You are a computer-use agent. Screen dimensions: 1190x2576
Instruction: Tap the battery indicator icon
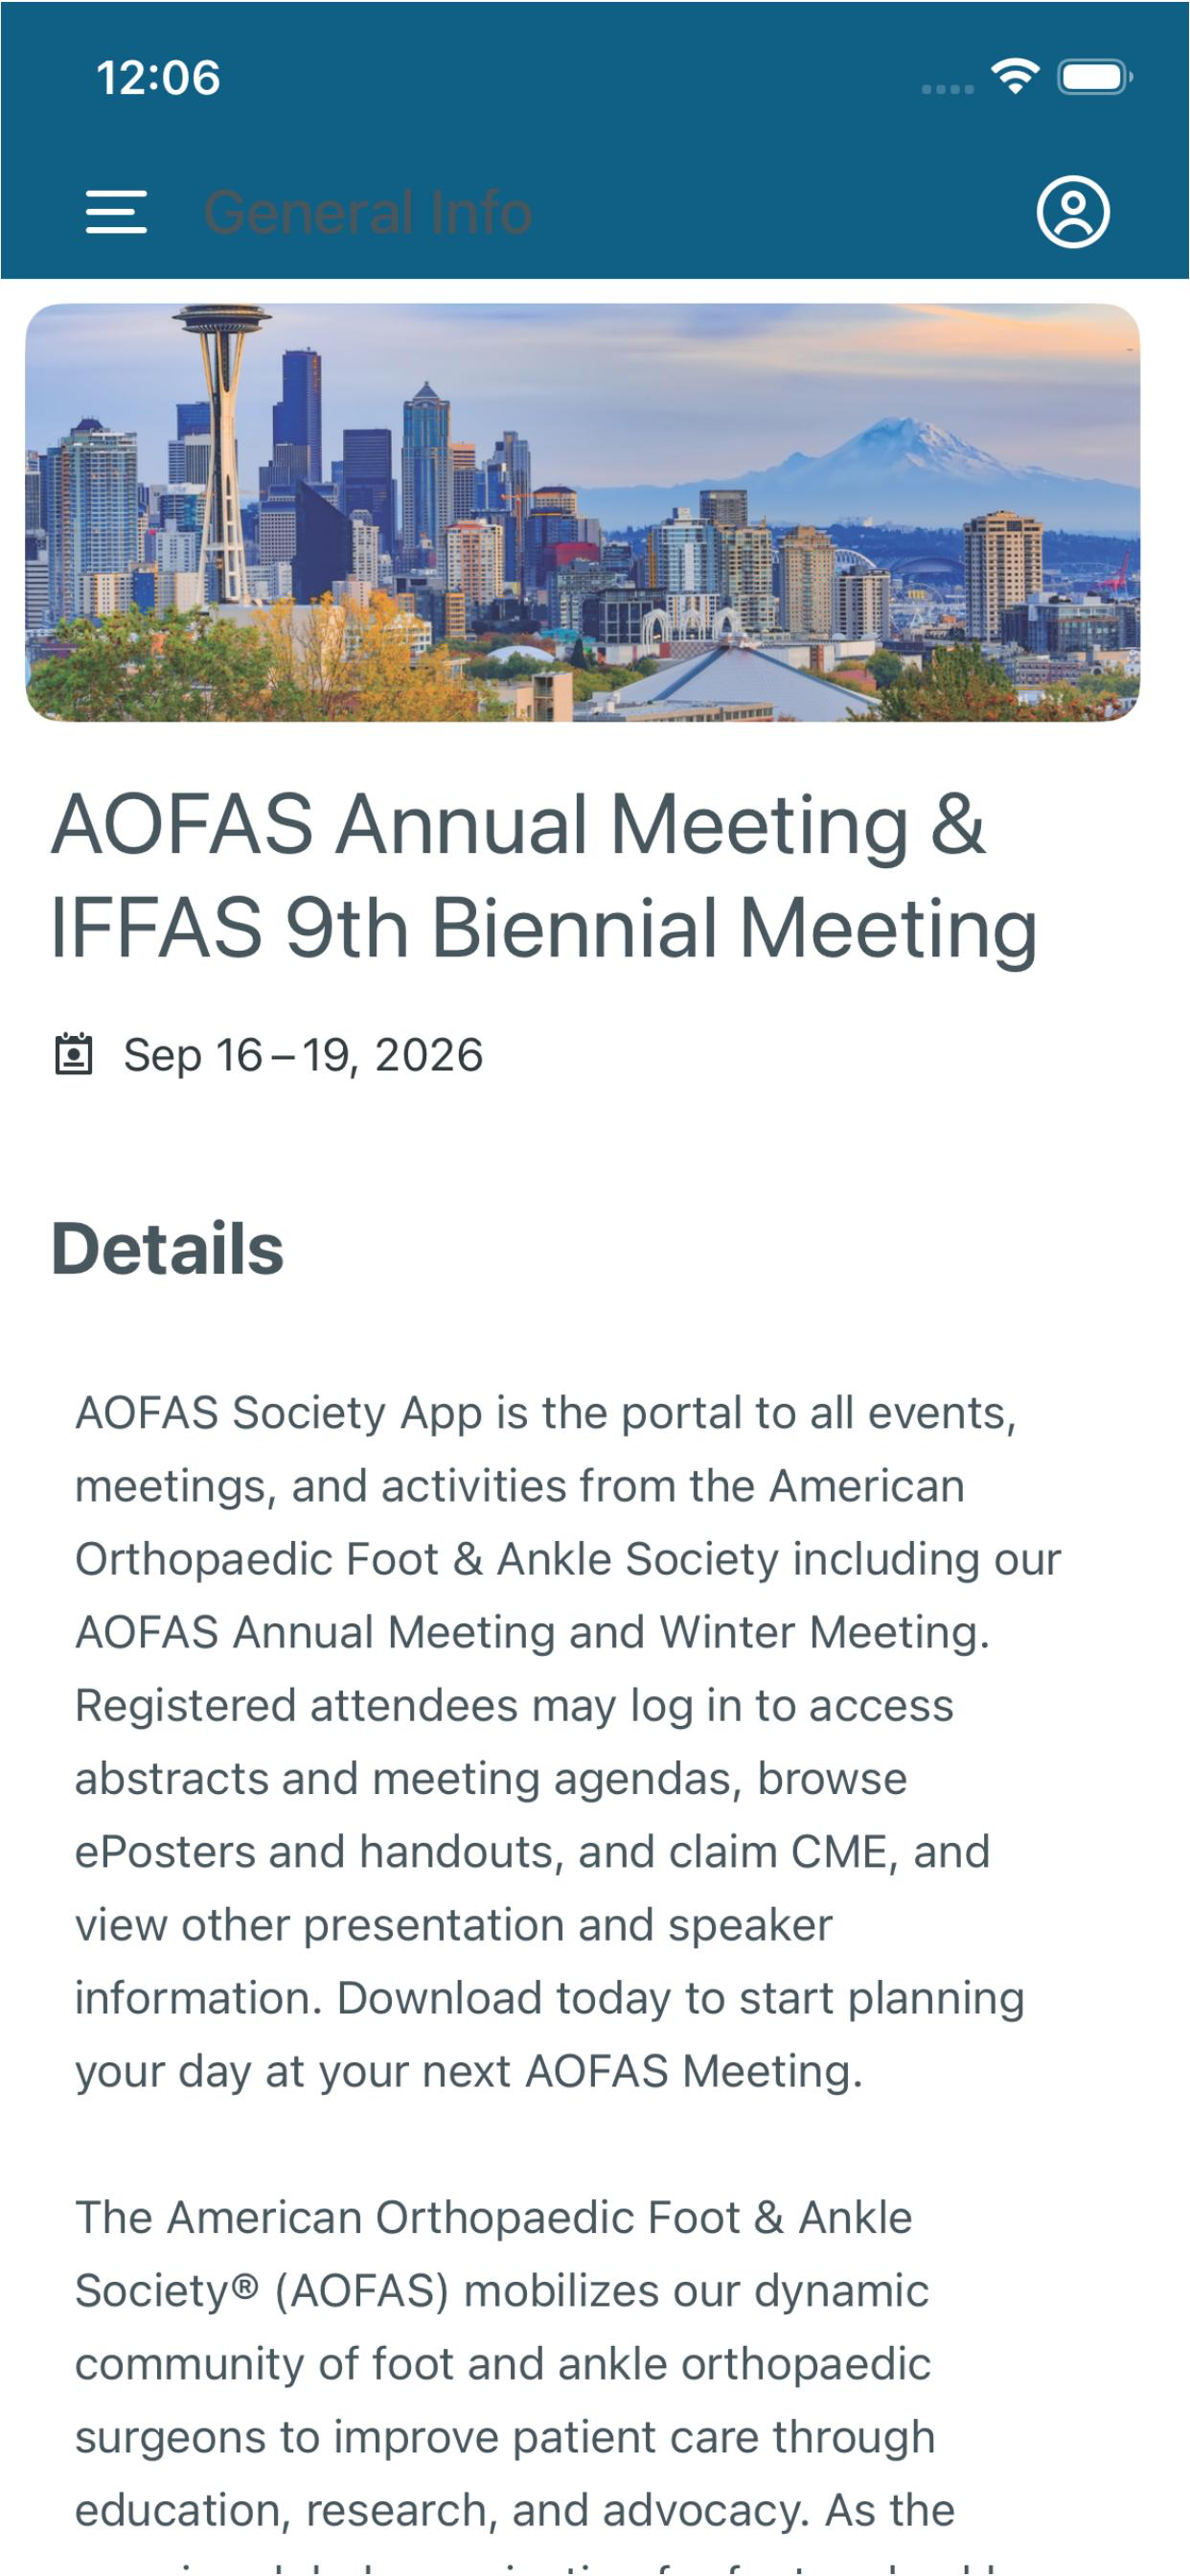(x=1095, y=77)
